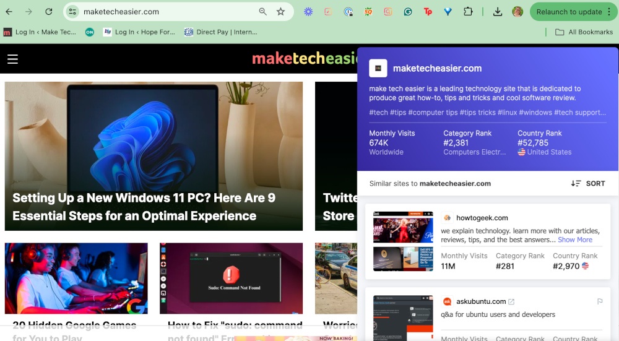Open the orange SQ extension icon
Screen dimensions: 619x341
point(368,12)
